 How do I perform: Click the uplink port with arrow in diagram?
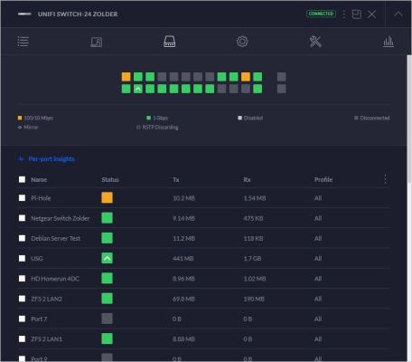pos(138,89)
